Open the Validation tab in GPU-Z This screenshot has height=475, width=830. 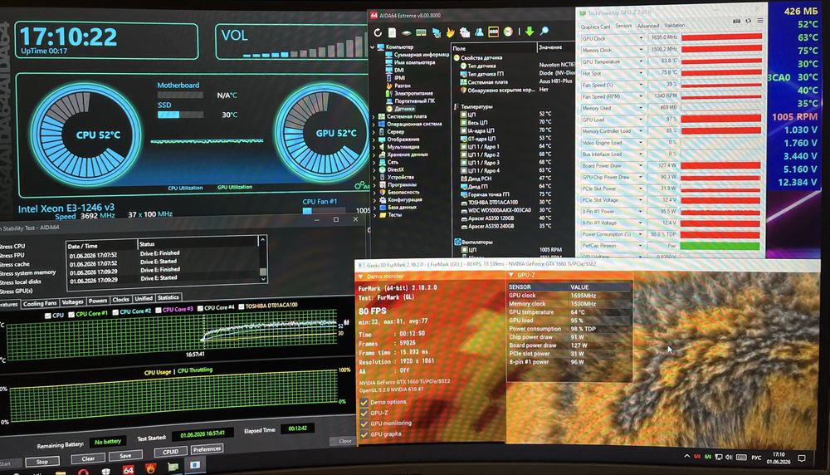(674, 25)
